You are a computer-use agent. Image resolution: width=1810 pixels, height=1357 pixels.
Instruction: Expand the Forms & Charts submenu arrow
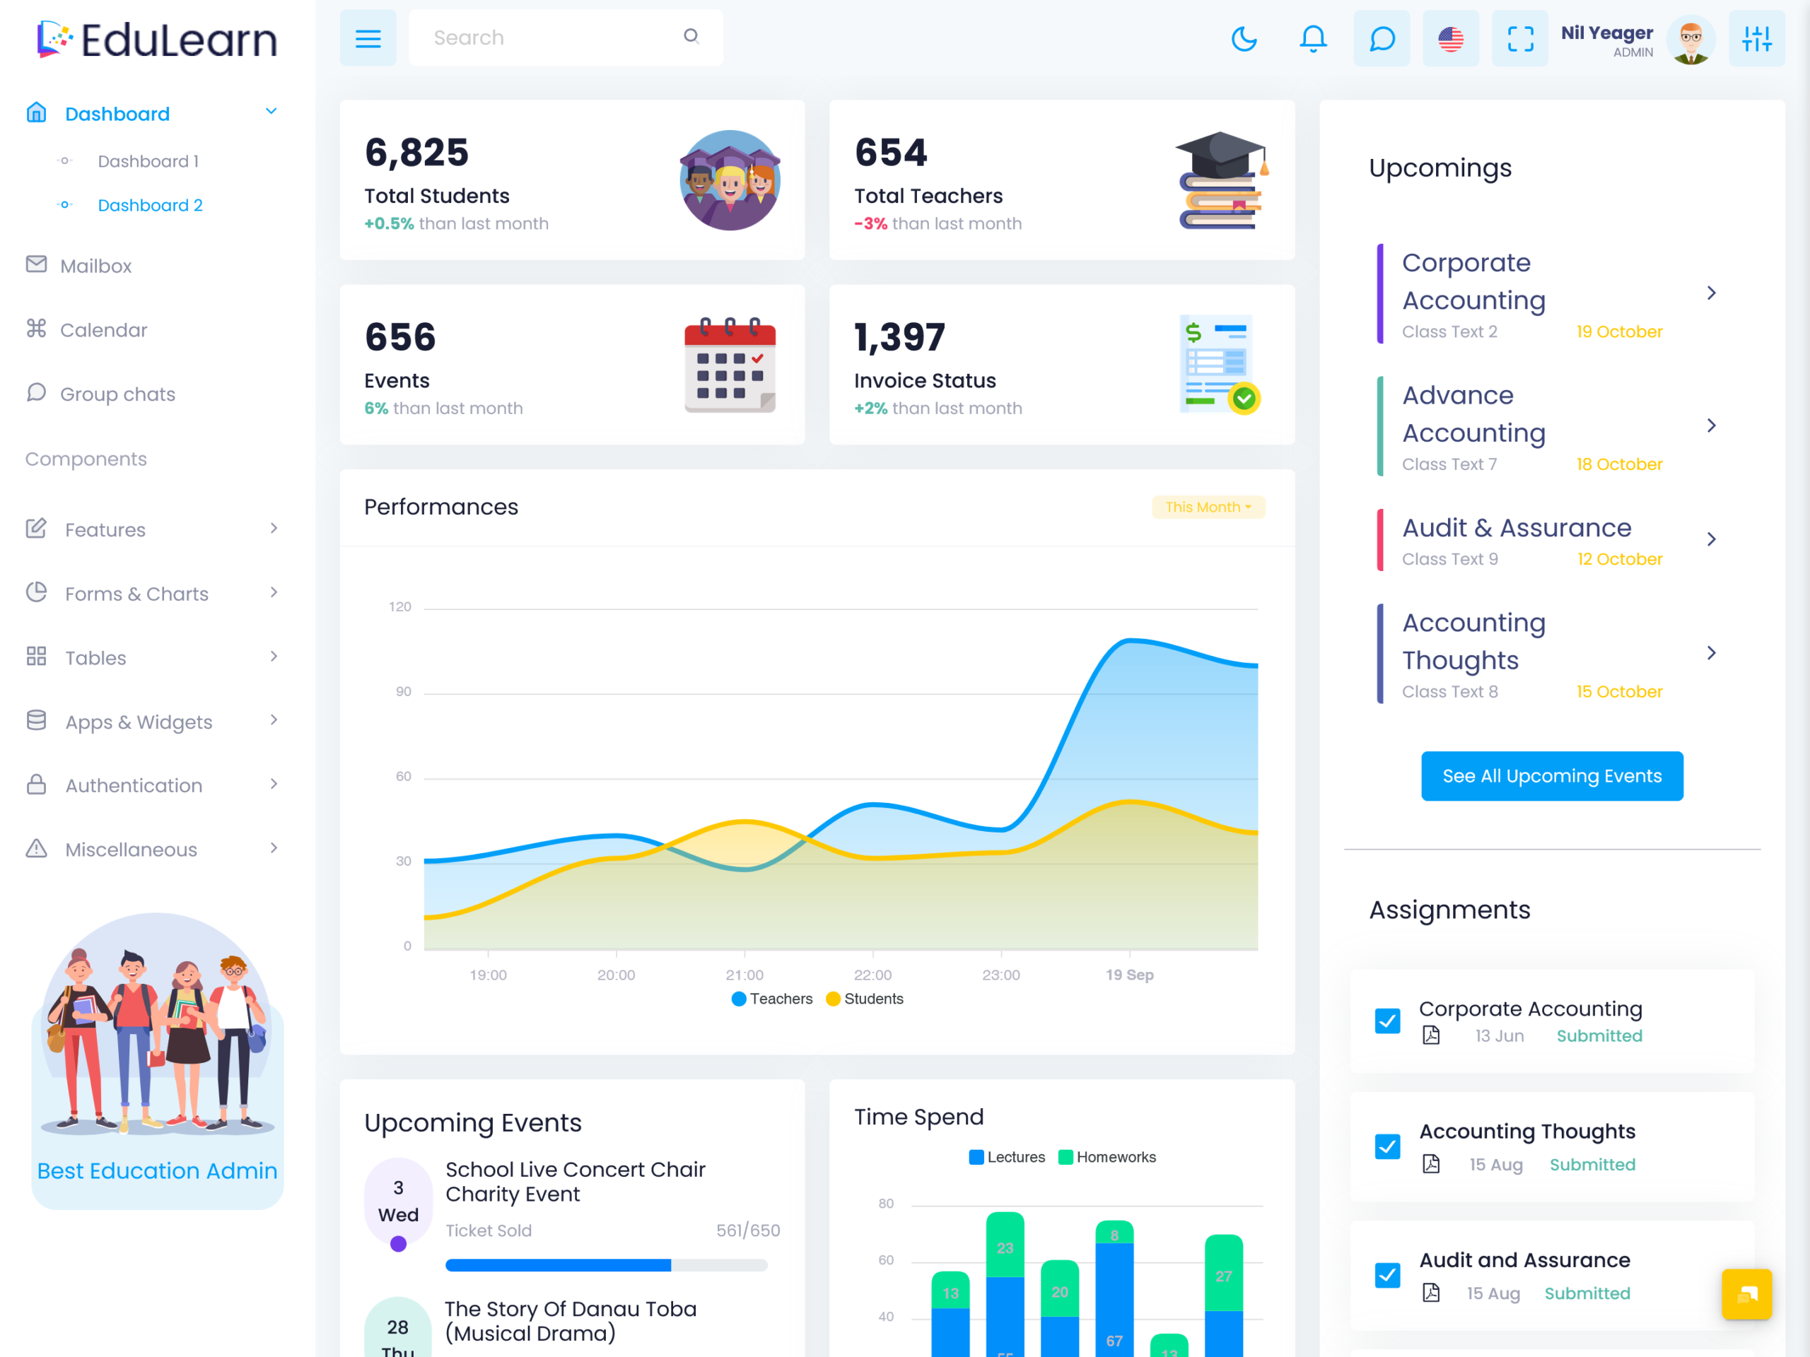point(274,592)
